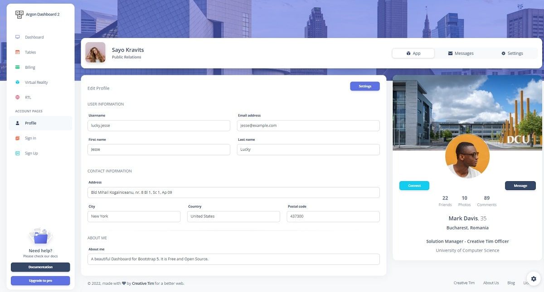Open Virtual Reality from the sidebar icon
Image resolution: width=544 pixels, height=292 pixels.
(17, 82)
